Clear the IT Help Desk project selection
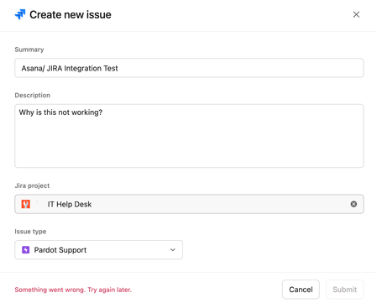The width and height of the screenshot is (377, 303). pos(353,204)
